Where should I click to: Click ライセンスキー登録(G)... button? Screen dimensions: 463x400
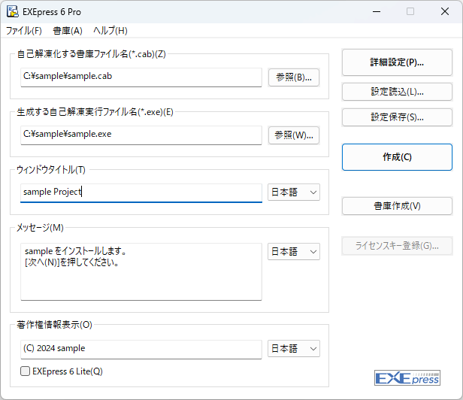coord(397,246)
